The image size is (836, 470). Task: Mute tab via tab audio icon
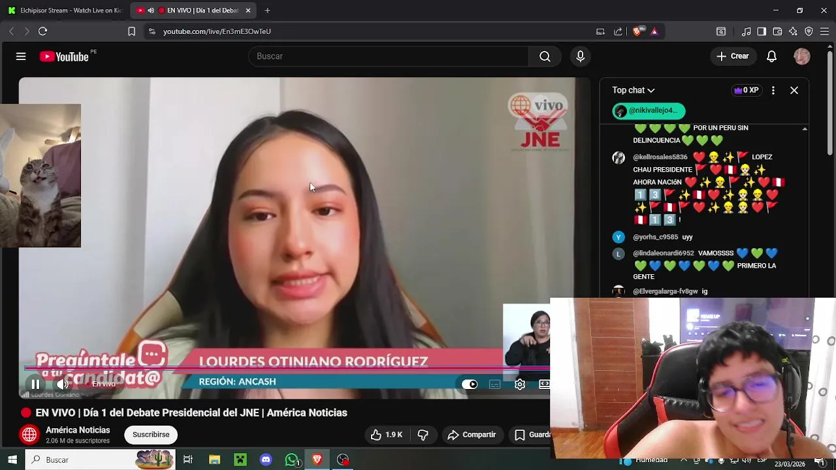click(x=151, y=10)
